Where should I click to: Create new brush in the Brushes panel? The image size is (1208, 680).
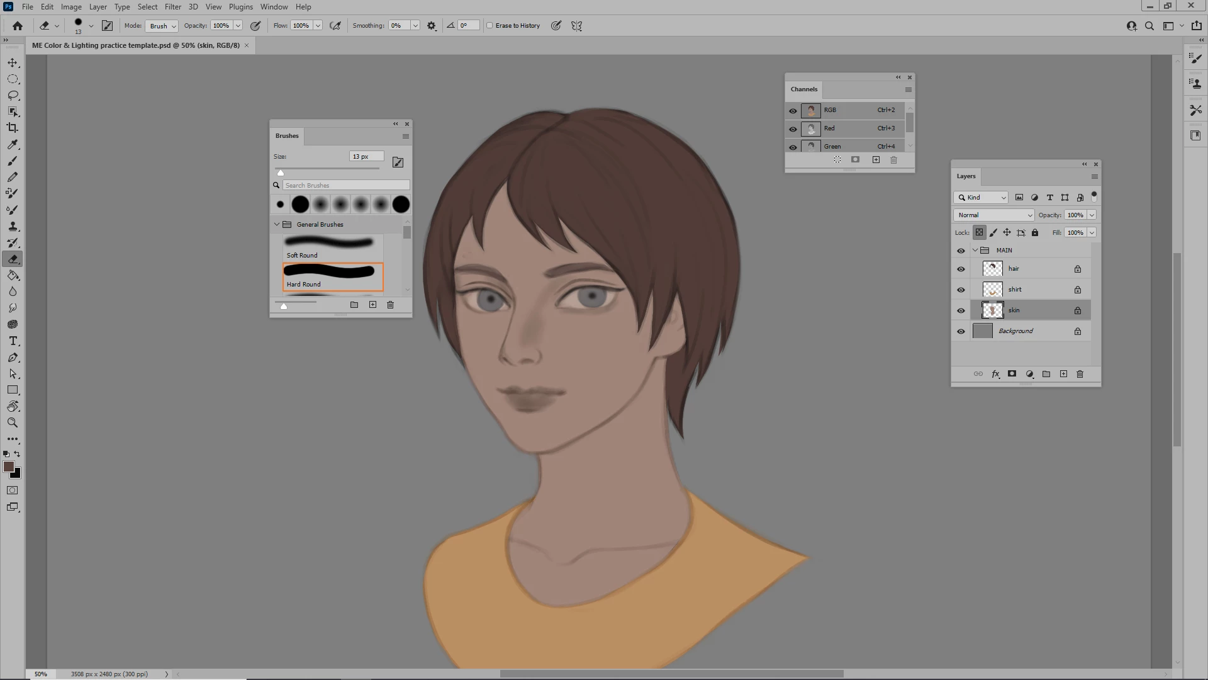(x=372, y=305)
